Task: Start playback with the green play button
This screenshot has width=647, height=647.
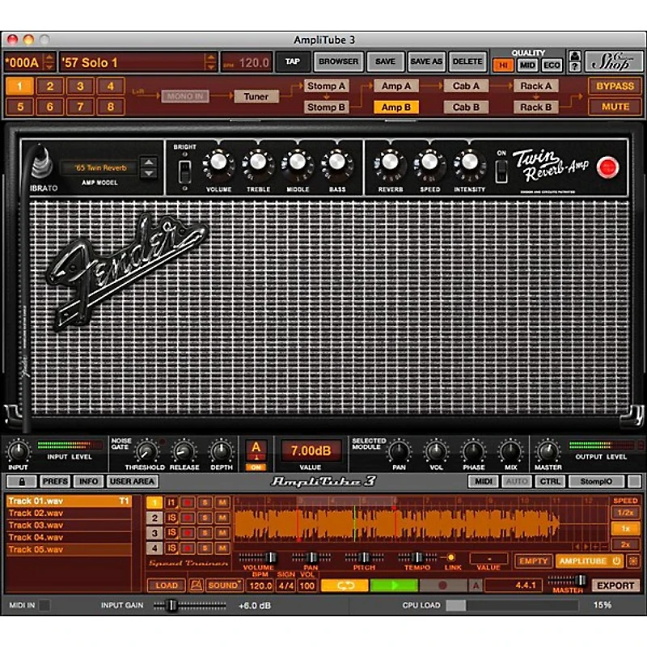Action: (x=394, y=585)
